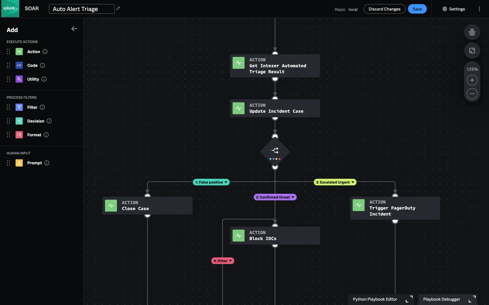Viewport: 489px width, 305px height.
Task: Select Get Intezer Automated Triage Result block
Action: (x=275, y=66)
